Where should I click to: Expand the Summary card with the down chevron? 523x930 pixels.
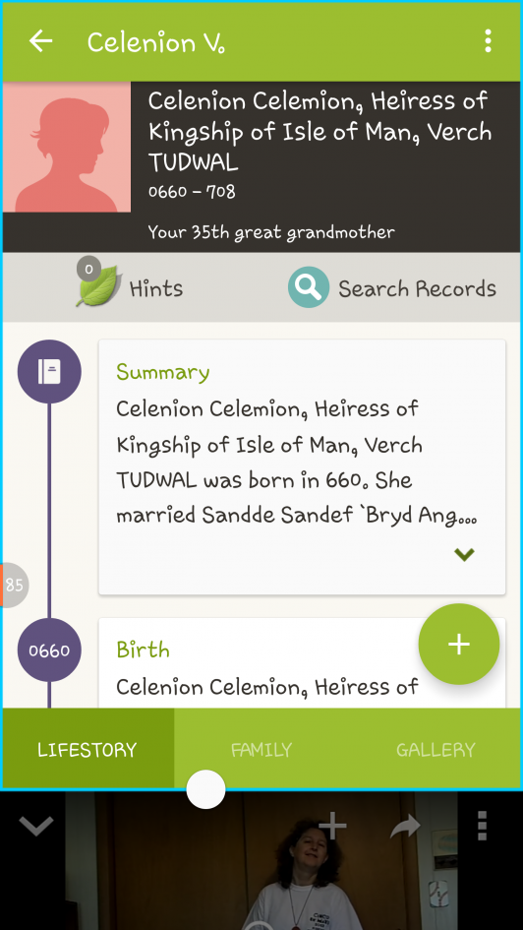coord(464,555)
